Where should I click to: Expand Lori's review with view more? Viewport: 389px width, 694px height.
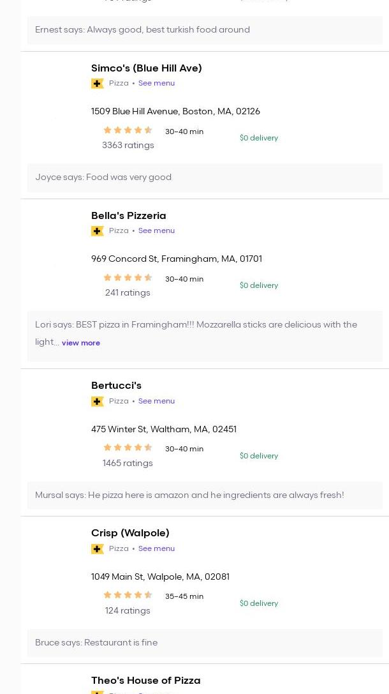[x=81, y=343]
